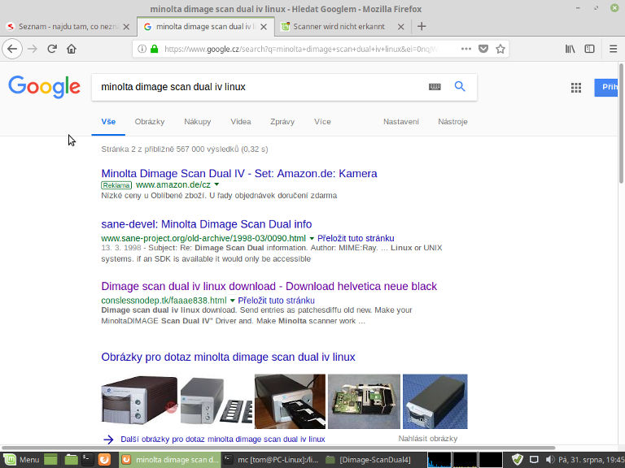Close the Scanner wird nicht erkannt tab
This screenshot has height=468, width=625.
coord(401,27)
